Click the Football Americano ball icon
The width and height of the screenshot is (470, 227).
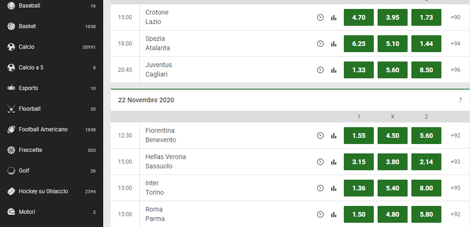pyautogui.click(x=11, y=130)
